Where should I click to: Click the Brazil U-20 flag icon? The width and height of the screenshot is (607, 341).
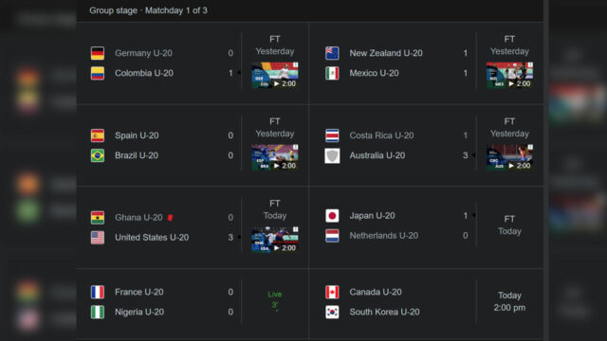[98, 155]
